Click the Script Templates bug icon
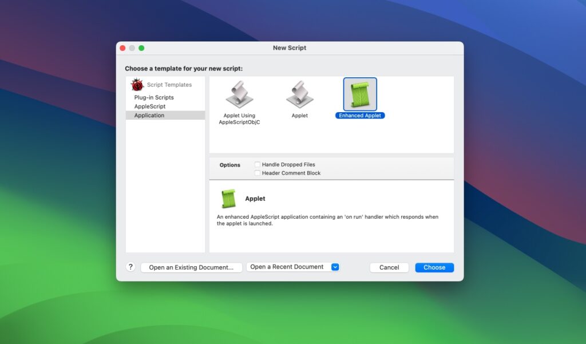This screenshot has height=344, width=586. coord(137,84)
